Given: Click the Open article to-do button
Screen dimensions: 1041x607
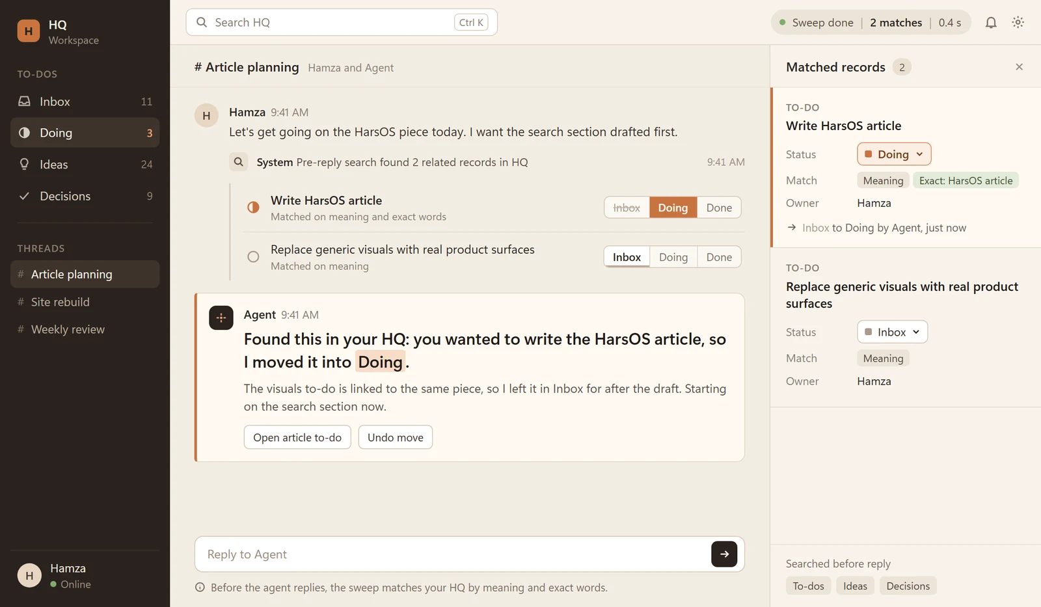Looking at the screenshot, I should [297, 438].
